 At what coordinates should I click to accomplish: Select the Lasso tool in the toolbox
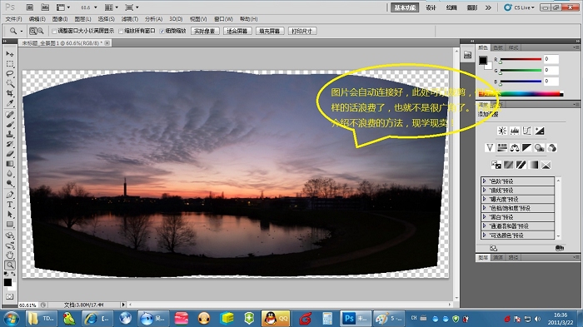(10, 73)
